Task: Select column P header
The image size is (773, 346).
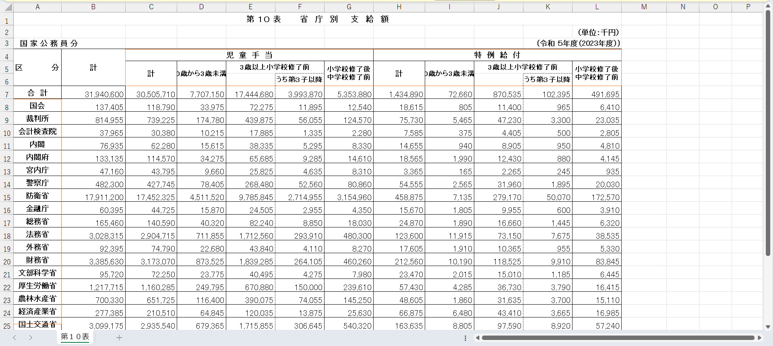Action: coord(748,7)
